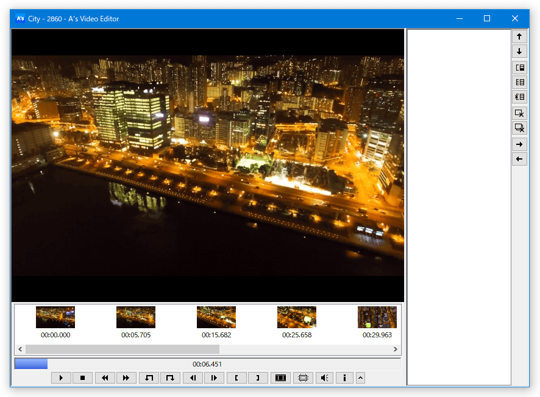
Task: Select the 00:05.705 thumbnail
Action: 136,317
